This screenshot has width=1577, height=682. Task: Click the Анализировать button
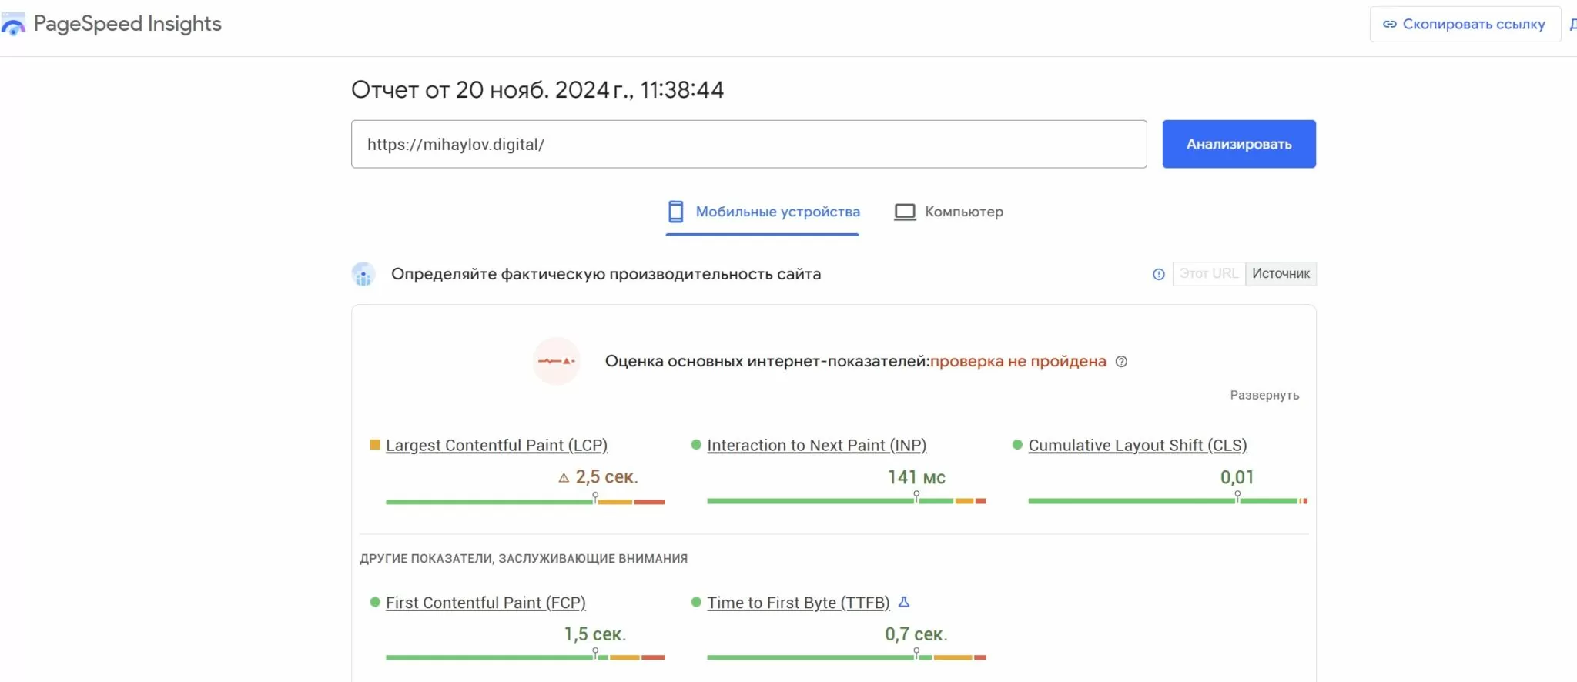pyautogui.click(x=1238, y=144)
